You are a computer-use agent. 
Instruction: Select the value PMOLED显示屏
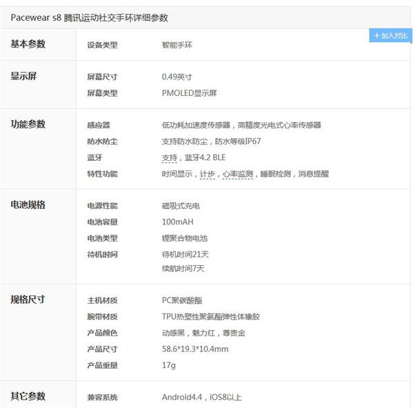click(189, 93)
